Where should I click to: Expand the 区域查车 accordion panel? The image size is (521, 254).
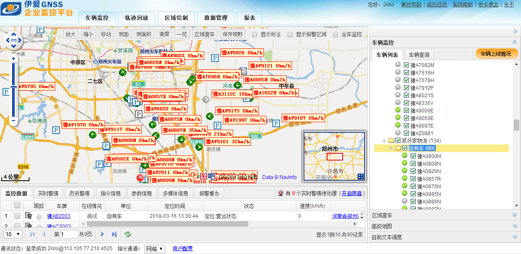(x=444, y=215)
